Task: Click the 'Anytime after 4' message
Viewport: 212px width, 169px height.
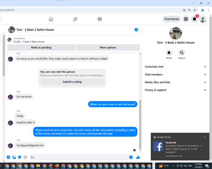Action: (x=25, y=122)
